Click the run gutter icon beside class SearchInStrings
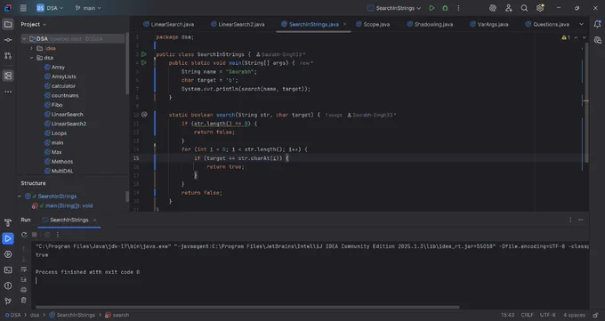 coord(144,54)
